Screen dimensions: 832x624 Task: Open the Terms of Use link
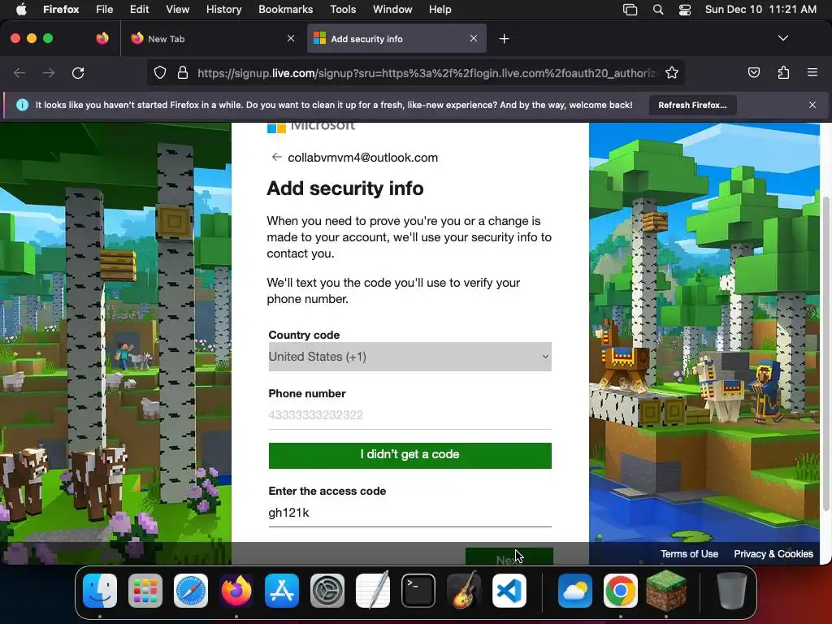[689, 554]
